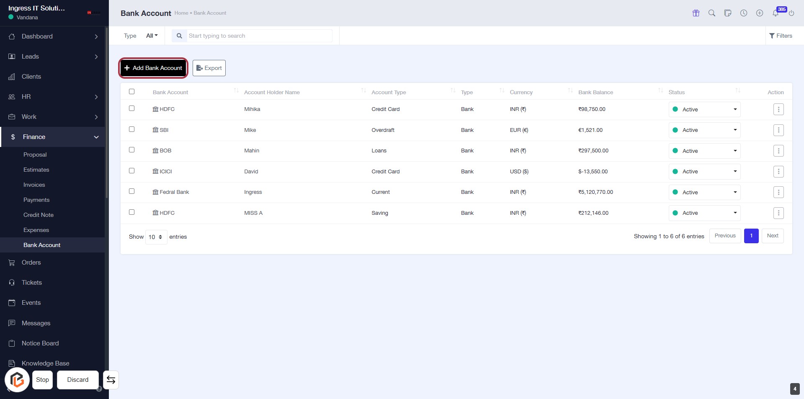Click the search input field
Screen dimensions: 804x399
[x=259, y=36]
